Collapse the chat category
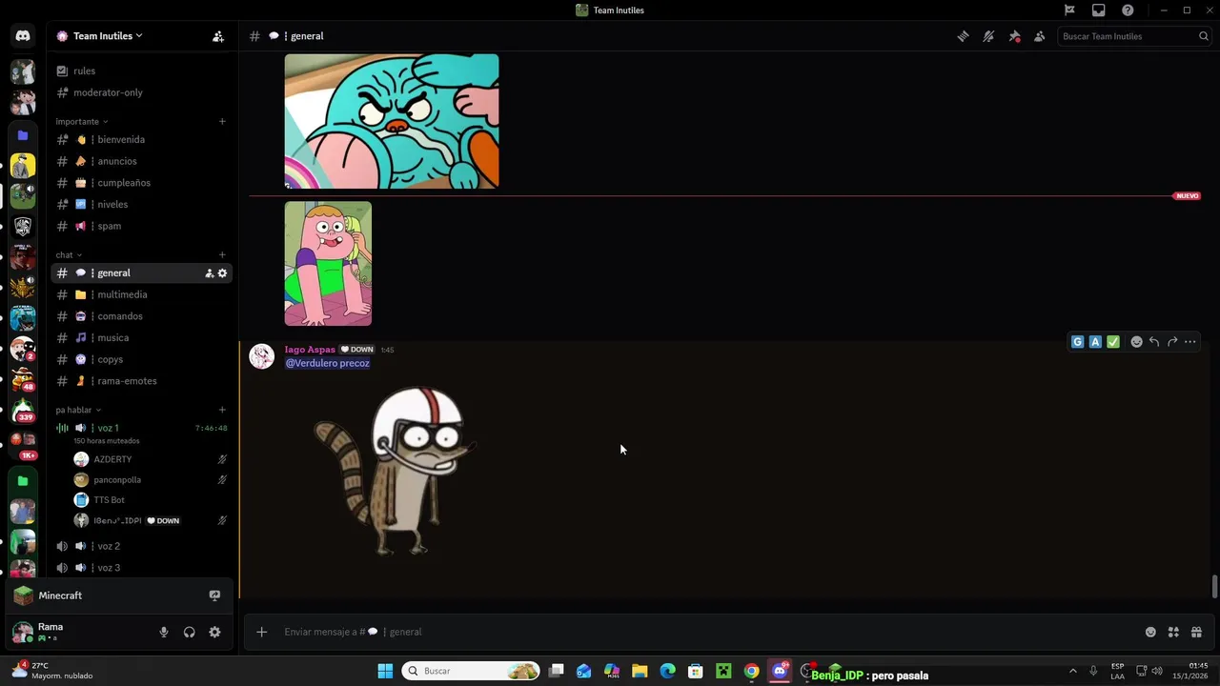The height and width of the screenshot is (686, 1220). coord(69,255)
